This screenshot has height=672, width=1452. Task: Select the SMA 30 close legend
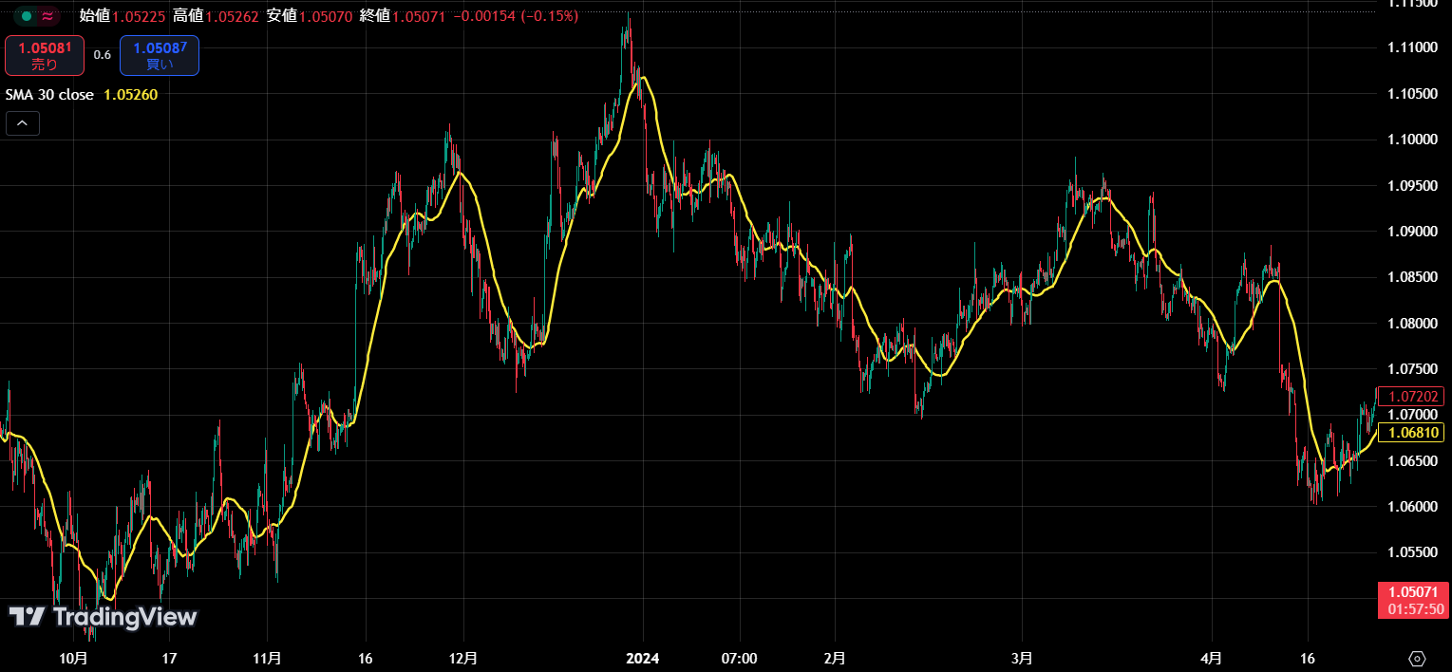tap(49, 95)
